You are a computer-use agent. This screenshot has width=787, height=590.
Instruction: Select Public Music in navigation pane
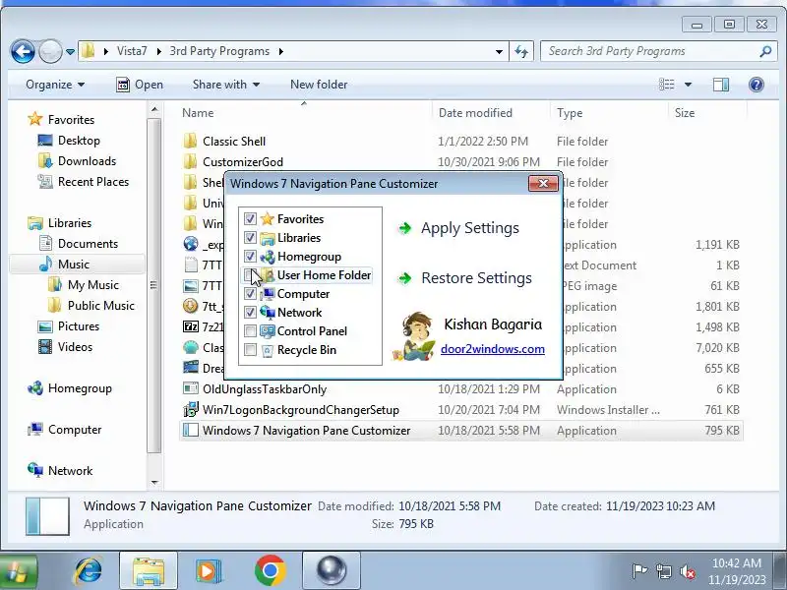tap(101, 306)
